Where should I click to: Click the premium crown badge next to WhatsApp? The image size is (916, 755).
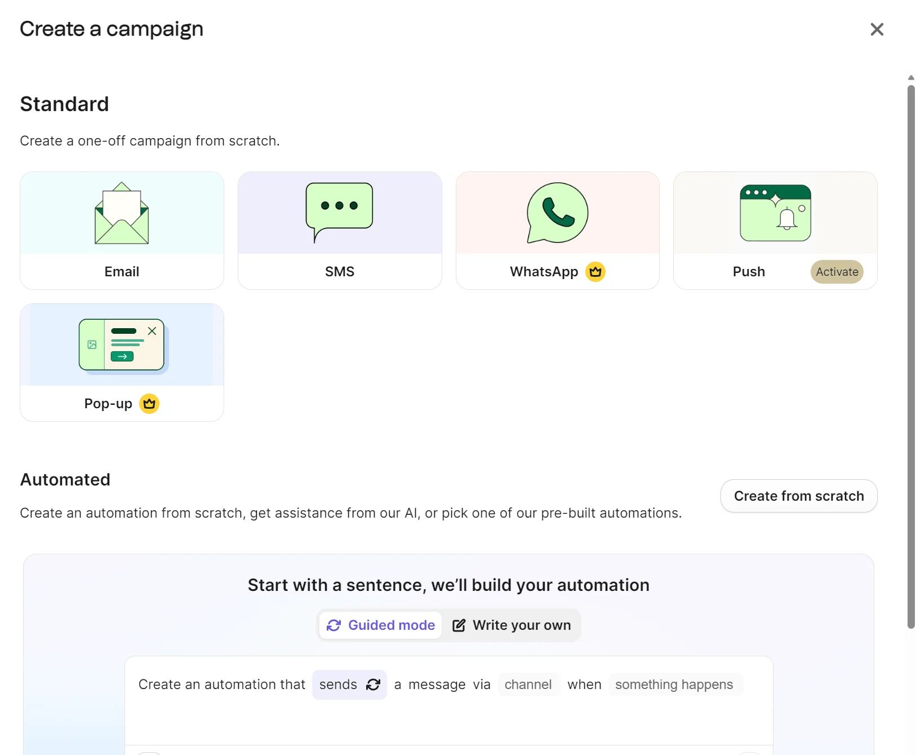tap(595, 272)
